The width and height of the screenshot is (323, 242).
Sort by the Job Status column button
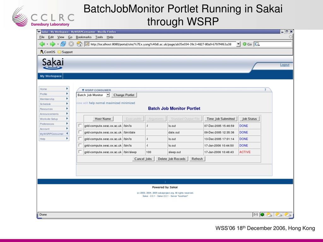coord(250,119)
